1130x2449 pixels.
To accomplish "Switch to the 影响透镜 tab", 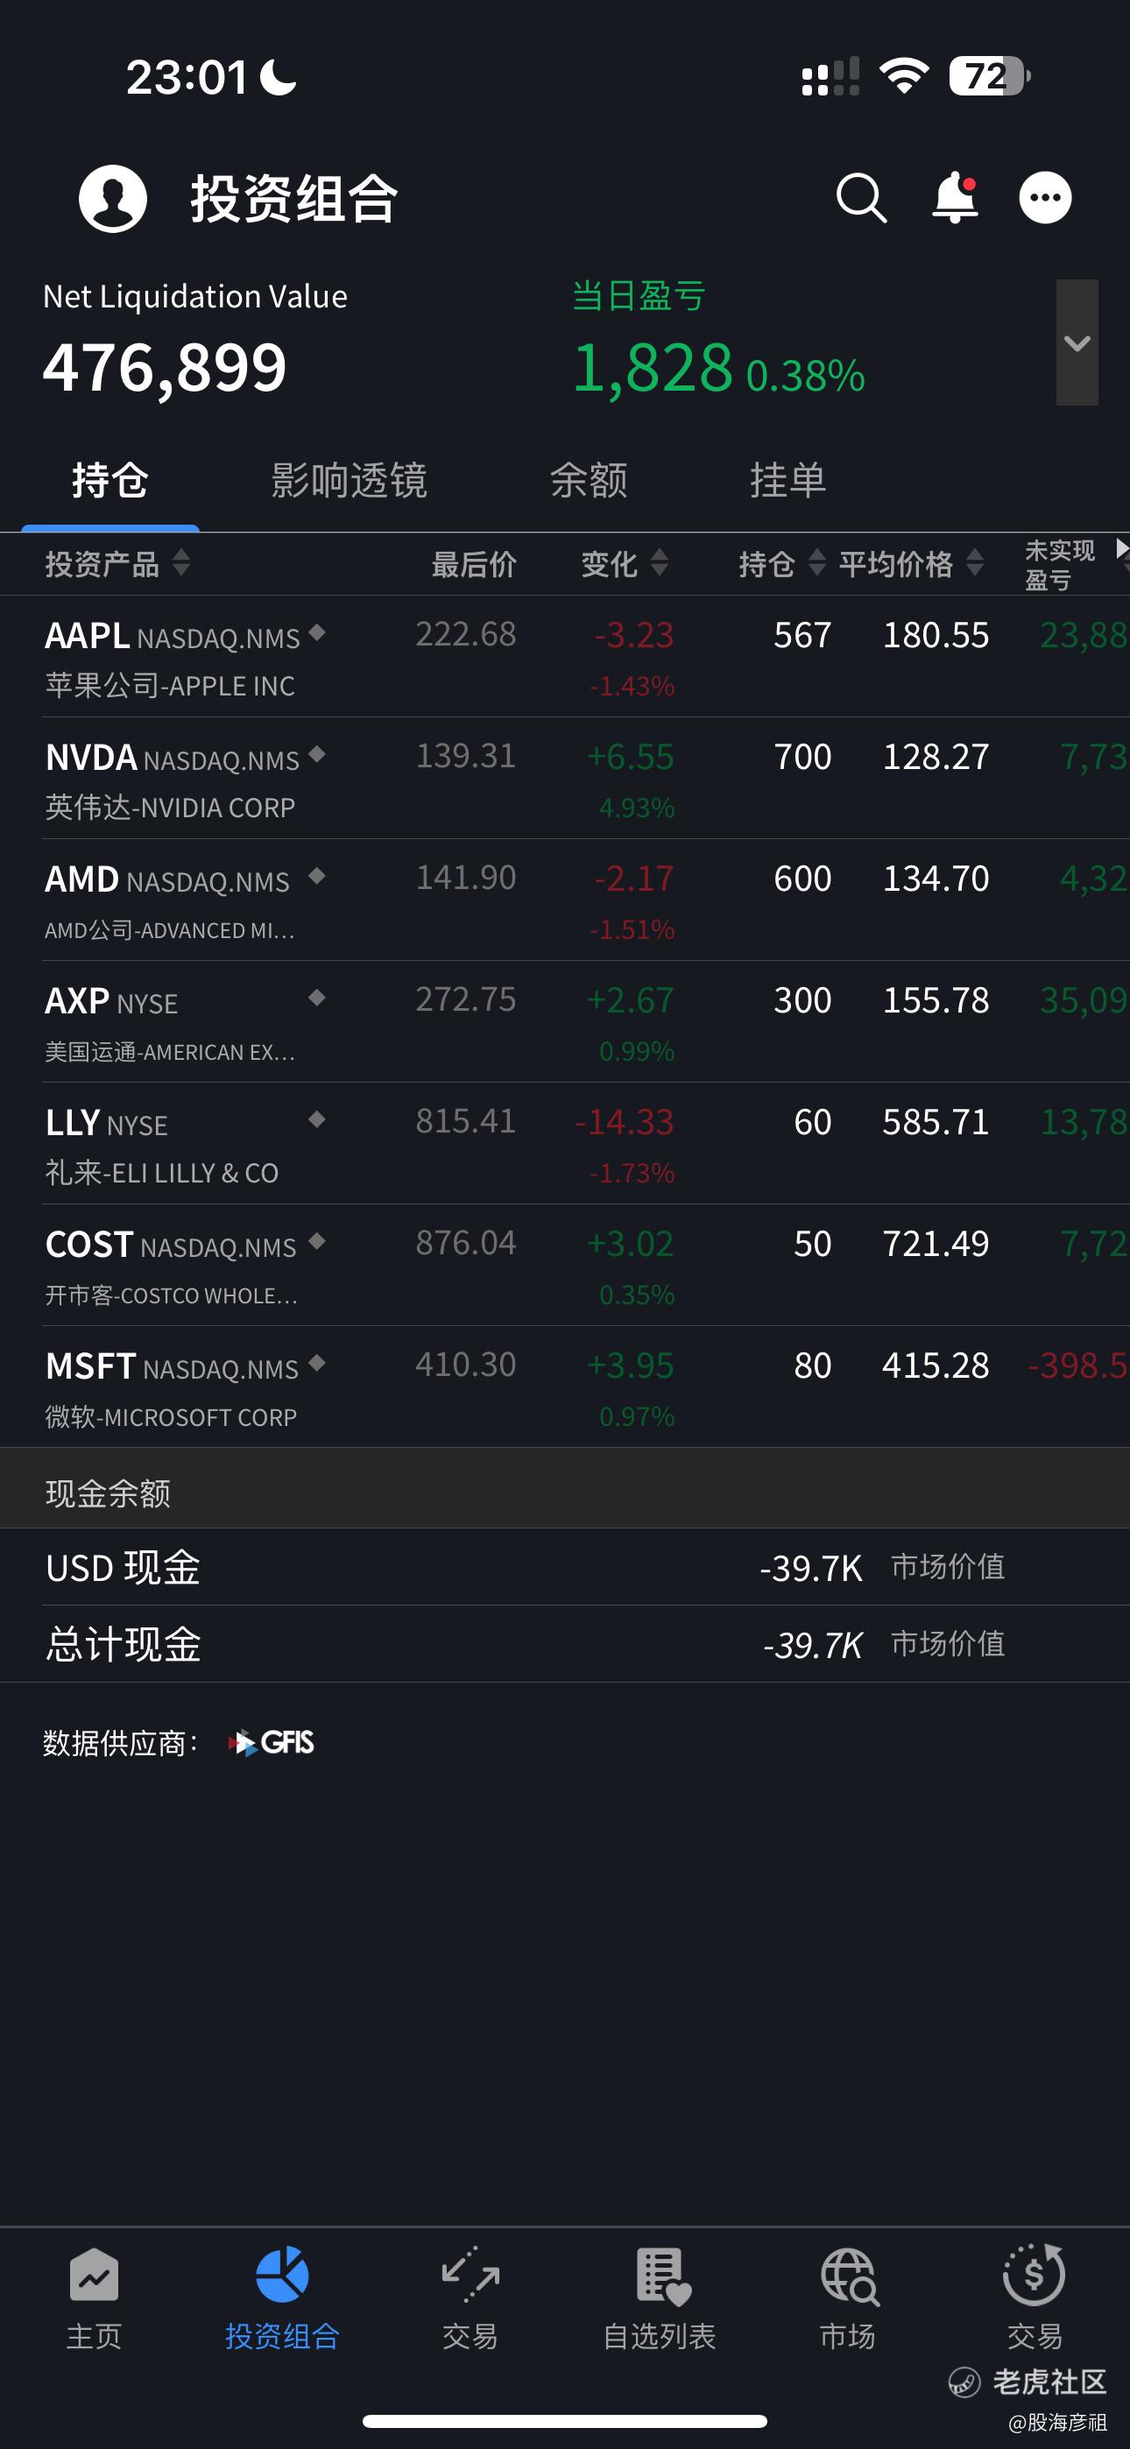I will pyautogui.click(x=350, y=480).
